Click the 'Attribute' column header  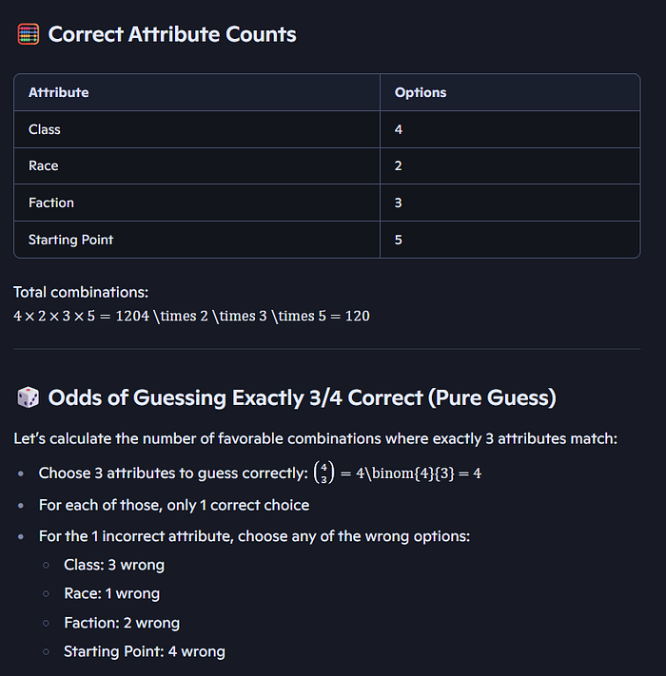[x=59, y=92]
